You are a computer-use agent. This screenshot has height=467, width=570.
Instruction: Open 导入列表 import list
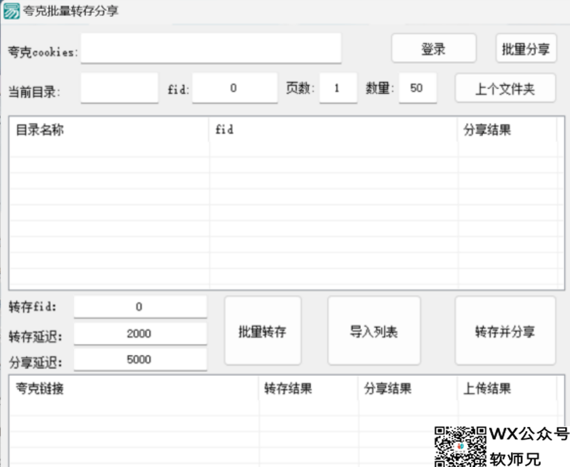tap(374, 331)
